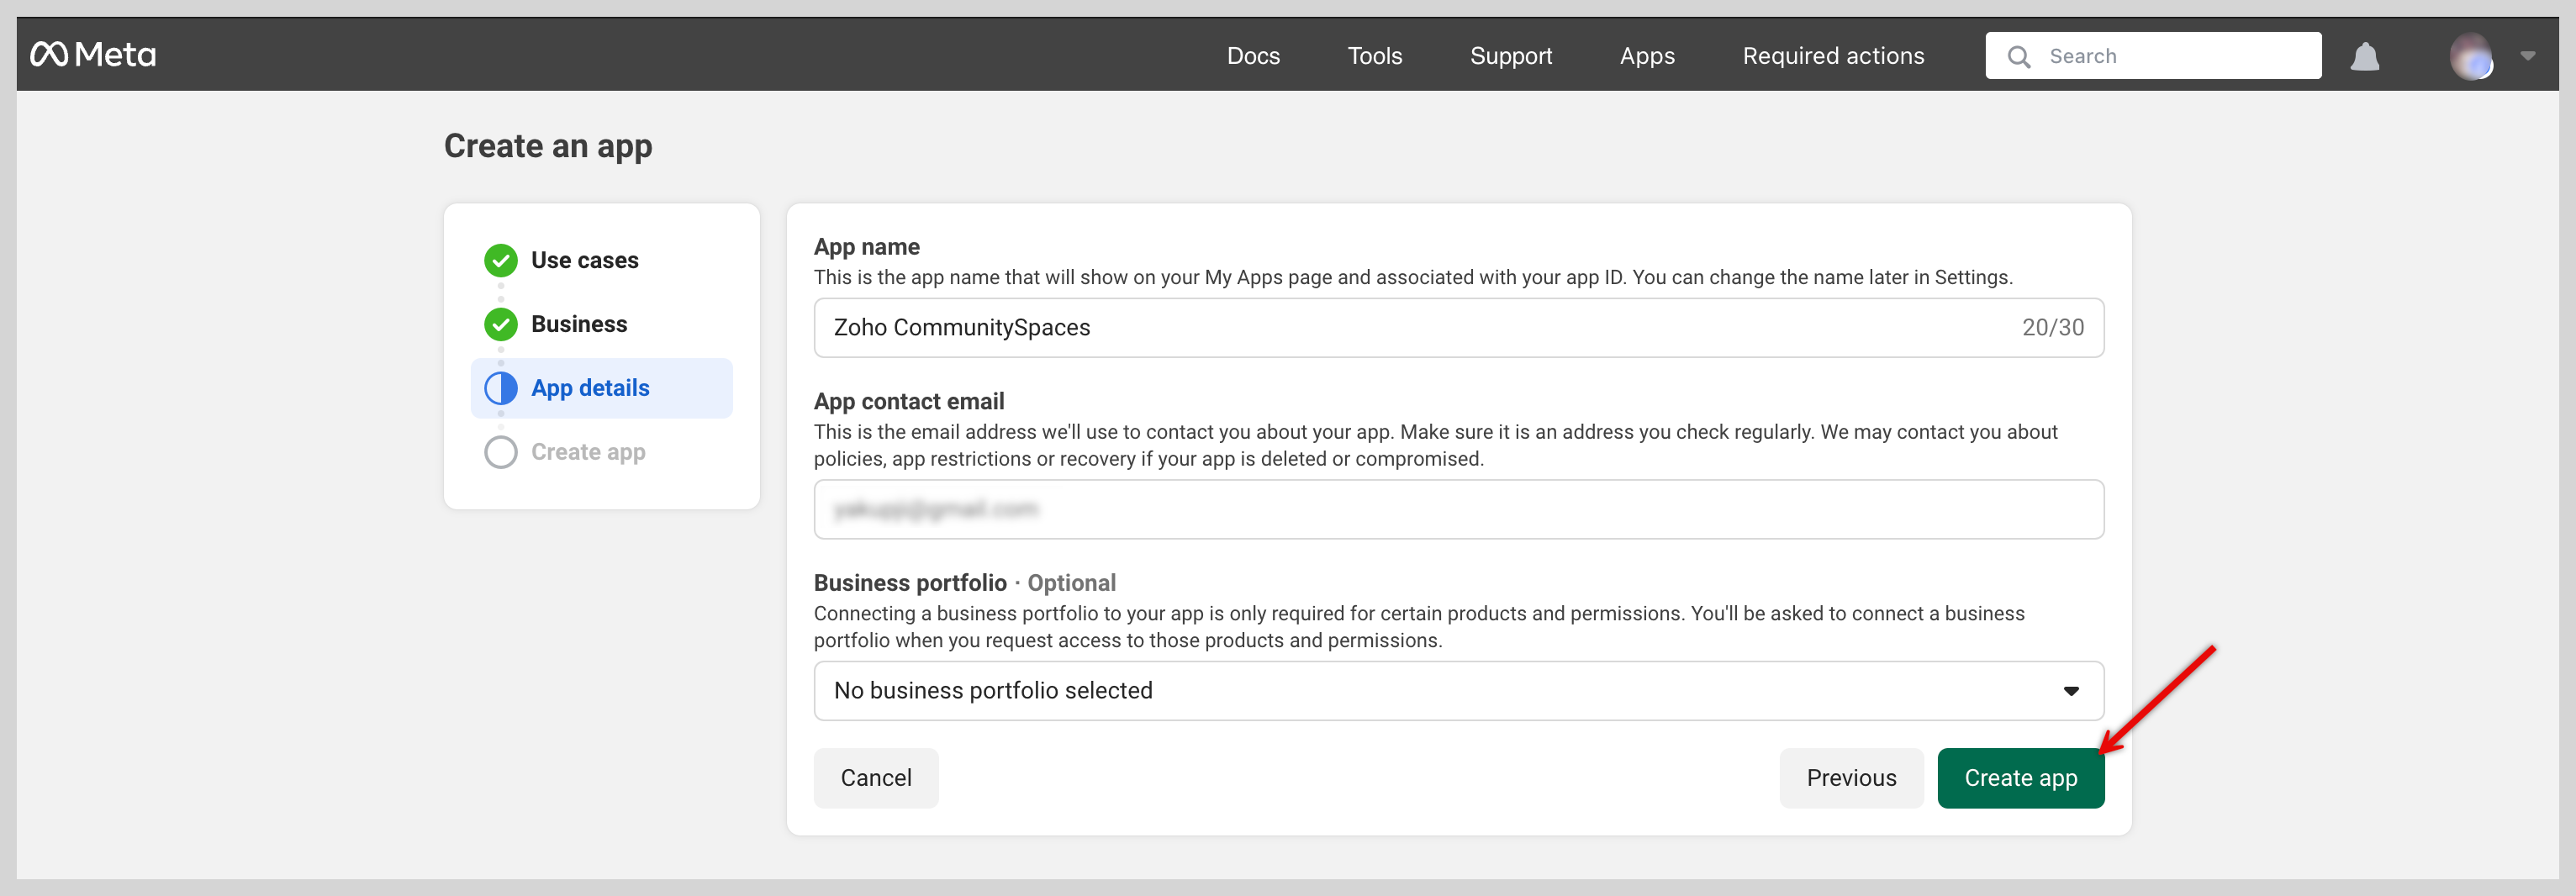Click the Meta logo

tap(93, 55)
